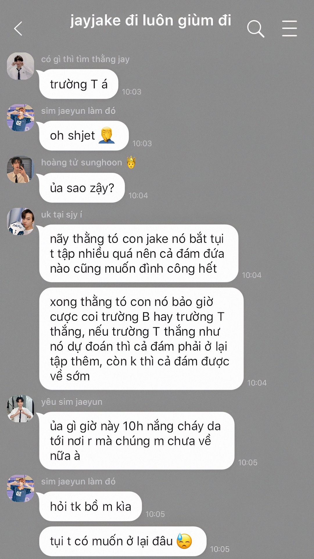This screenshot has height=559, width=314.
Task: Tap the back arrow icon
Action: (18, 29)
